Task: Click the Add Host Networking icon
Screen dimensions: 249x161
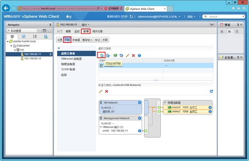Action: point(101,55)
